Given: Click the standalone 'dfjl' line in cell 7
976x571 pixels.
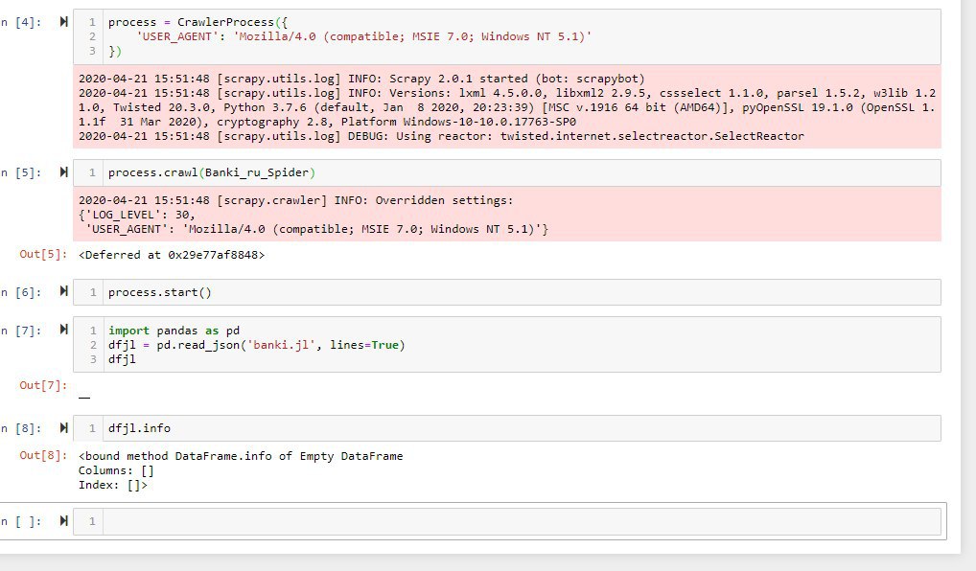Looking at the screenshot, I should click(122, 359).
